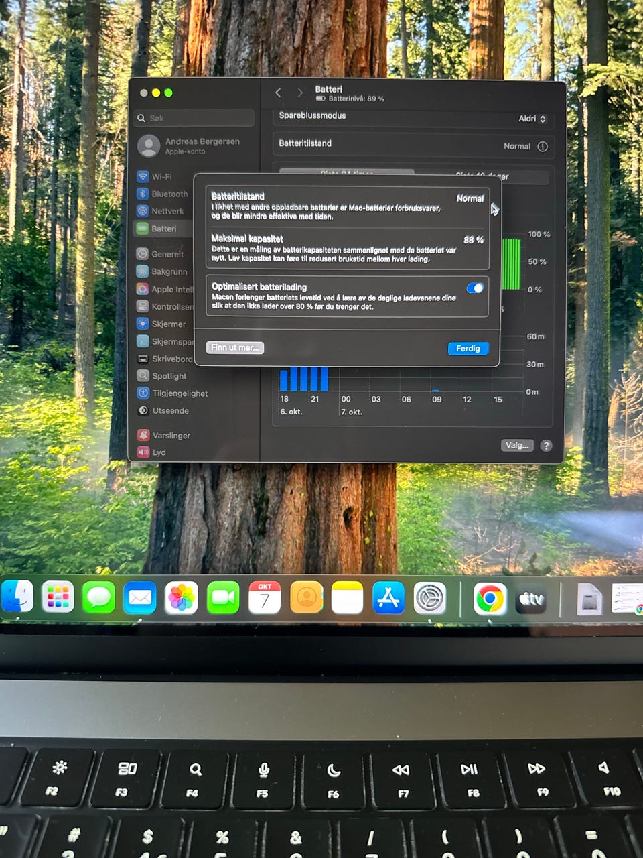The image size is (643, 858).
Task: Open Bluetooth settings in the sidebar
Action: pos(163,194)
